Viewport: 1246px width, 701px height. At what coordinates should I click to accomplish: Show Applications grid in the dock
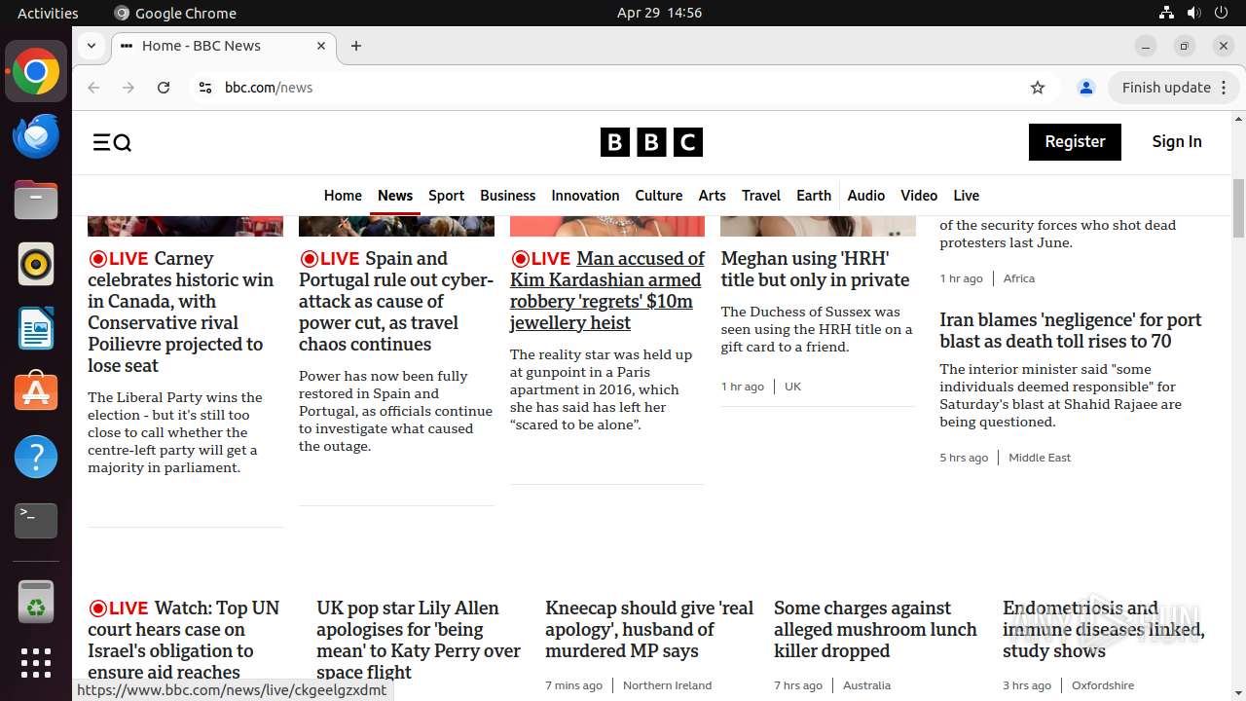pyautogui.click(x=36, y=663)
